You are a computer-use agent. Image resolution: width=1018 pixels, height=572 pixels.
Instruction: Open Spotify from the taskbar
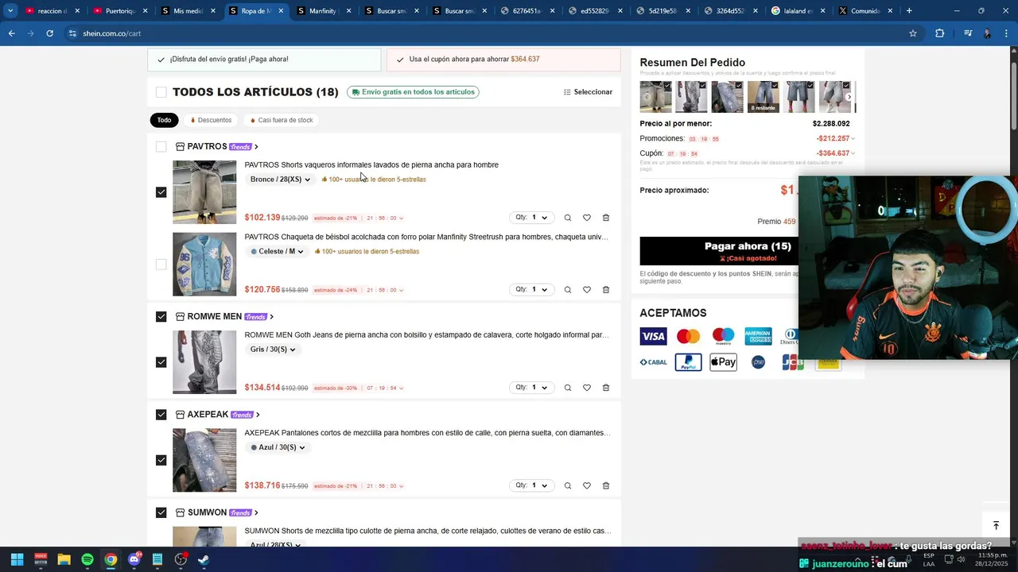coord(87,559)
